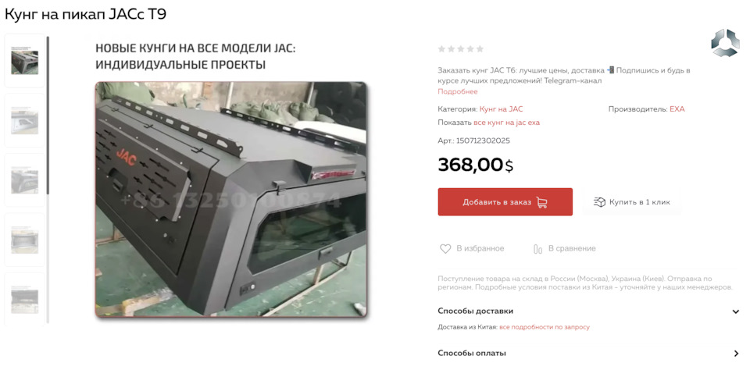Open все подробности по запросу delivery link
This screenshot has height=370, width=750.
click(x=545, y=327)
